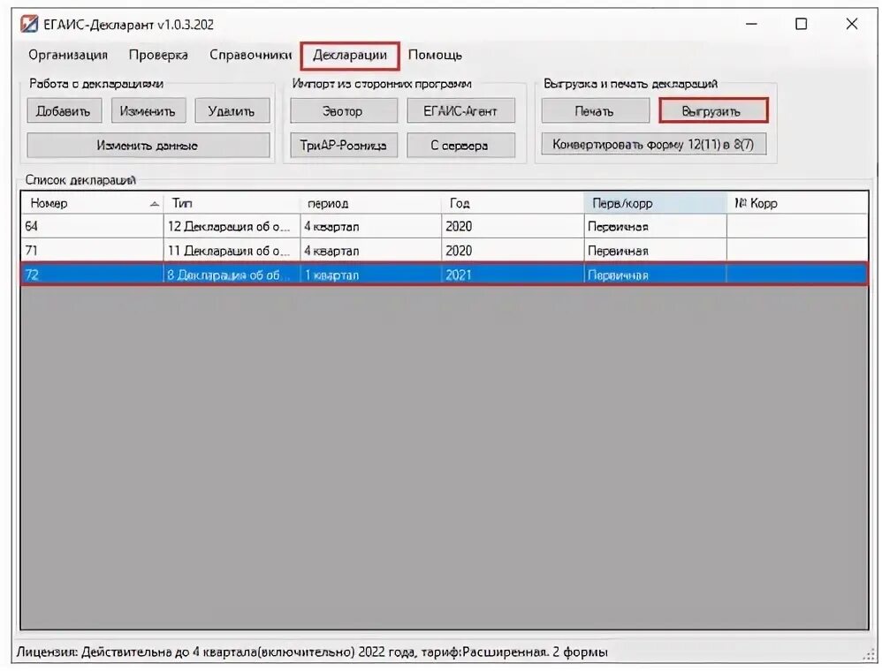Click the Добавить button
The image size is (882, 671).
click(65, 110)
